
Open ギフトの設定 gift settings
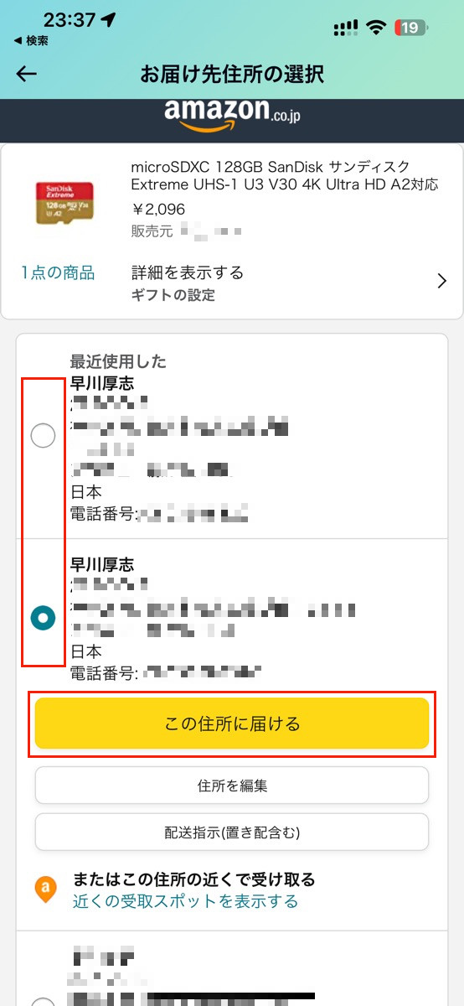click(x=173, y=295)
